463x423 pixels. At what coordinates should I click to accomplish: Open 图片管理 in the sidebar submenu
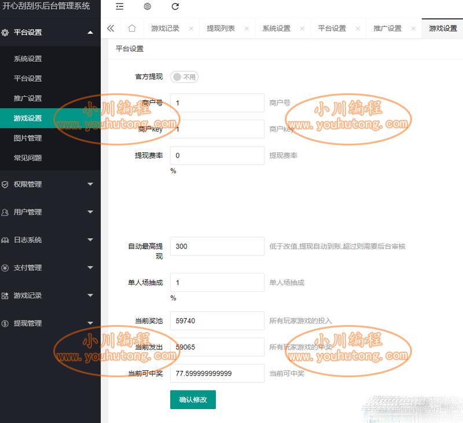[50, 138]
